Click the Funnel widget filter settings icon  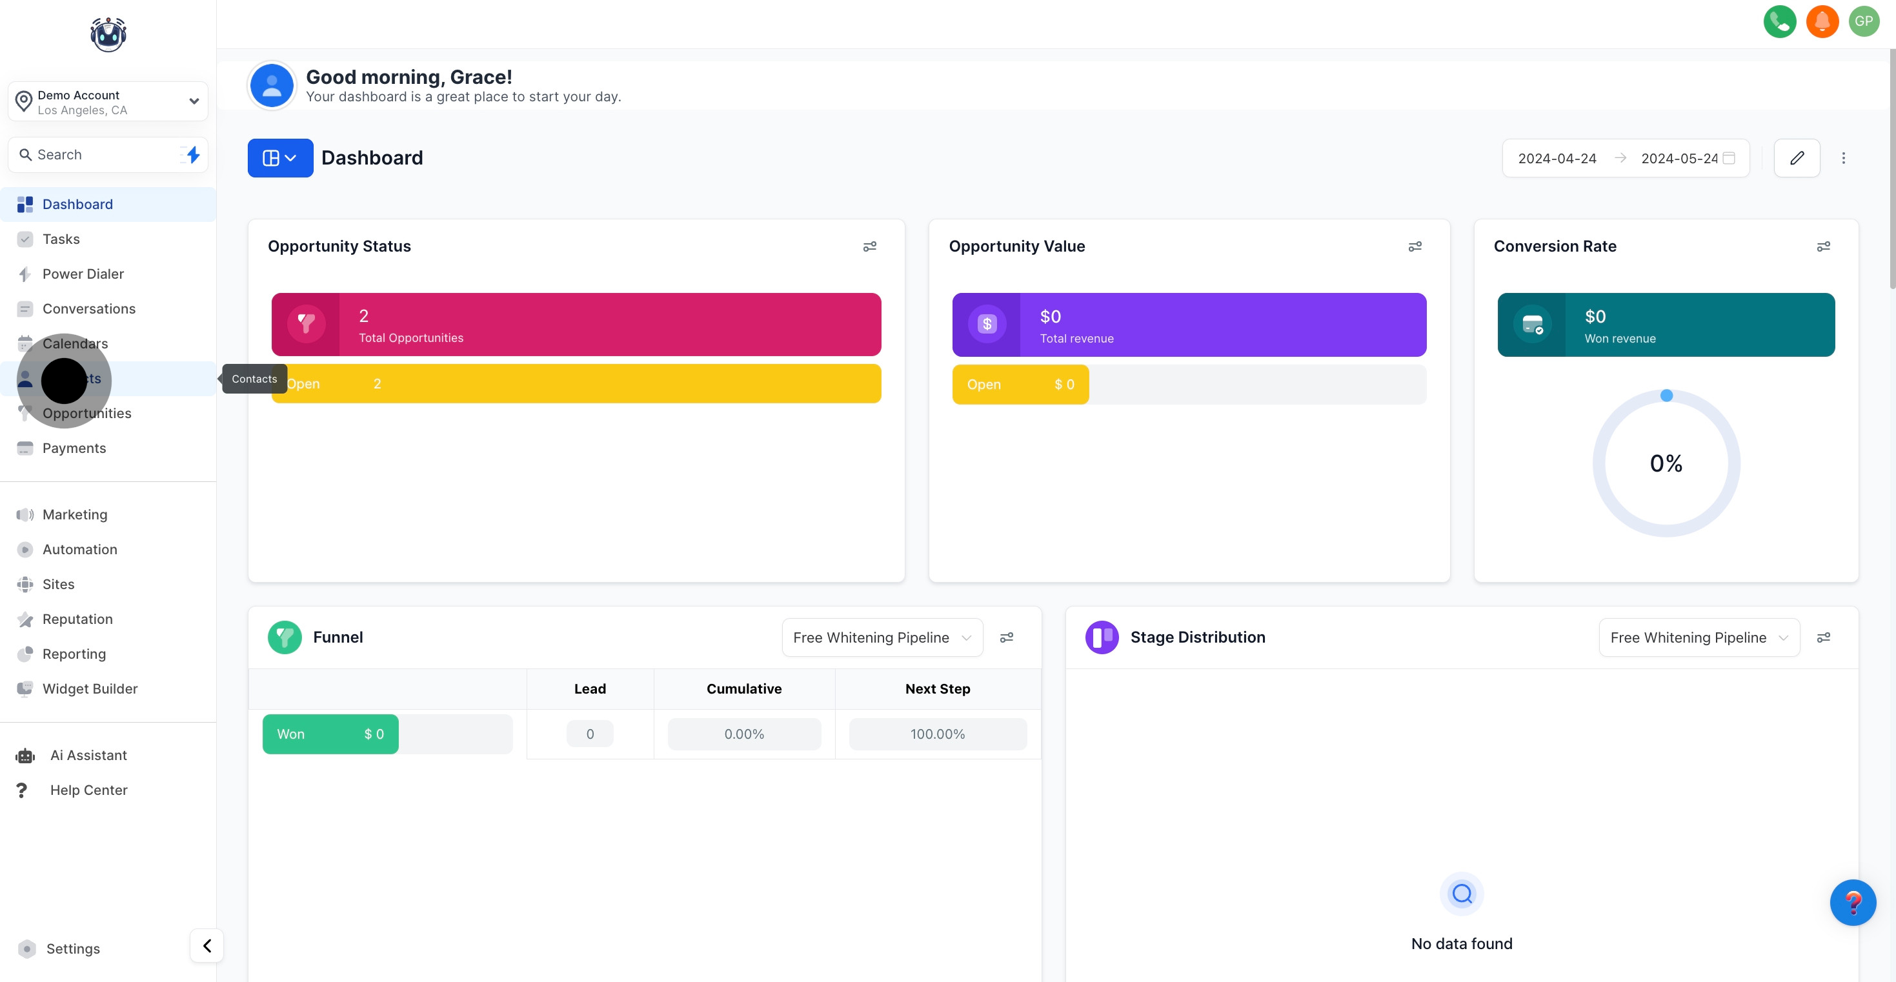tap(1006, 637)
